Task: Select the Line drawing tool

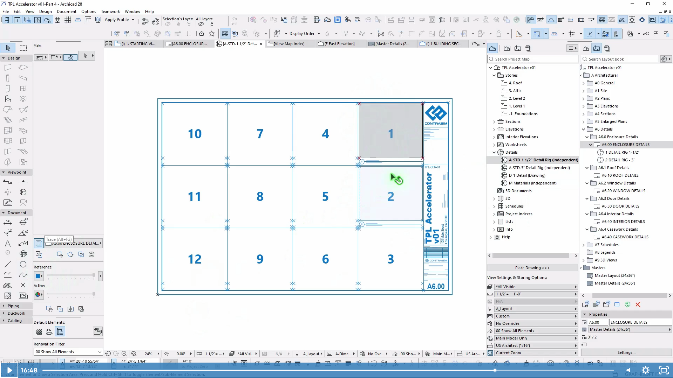Action: (8, 264)
